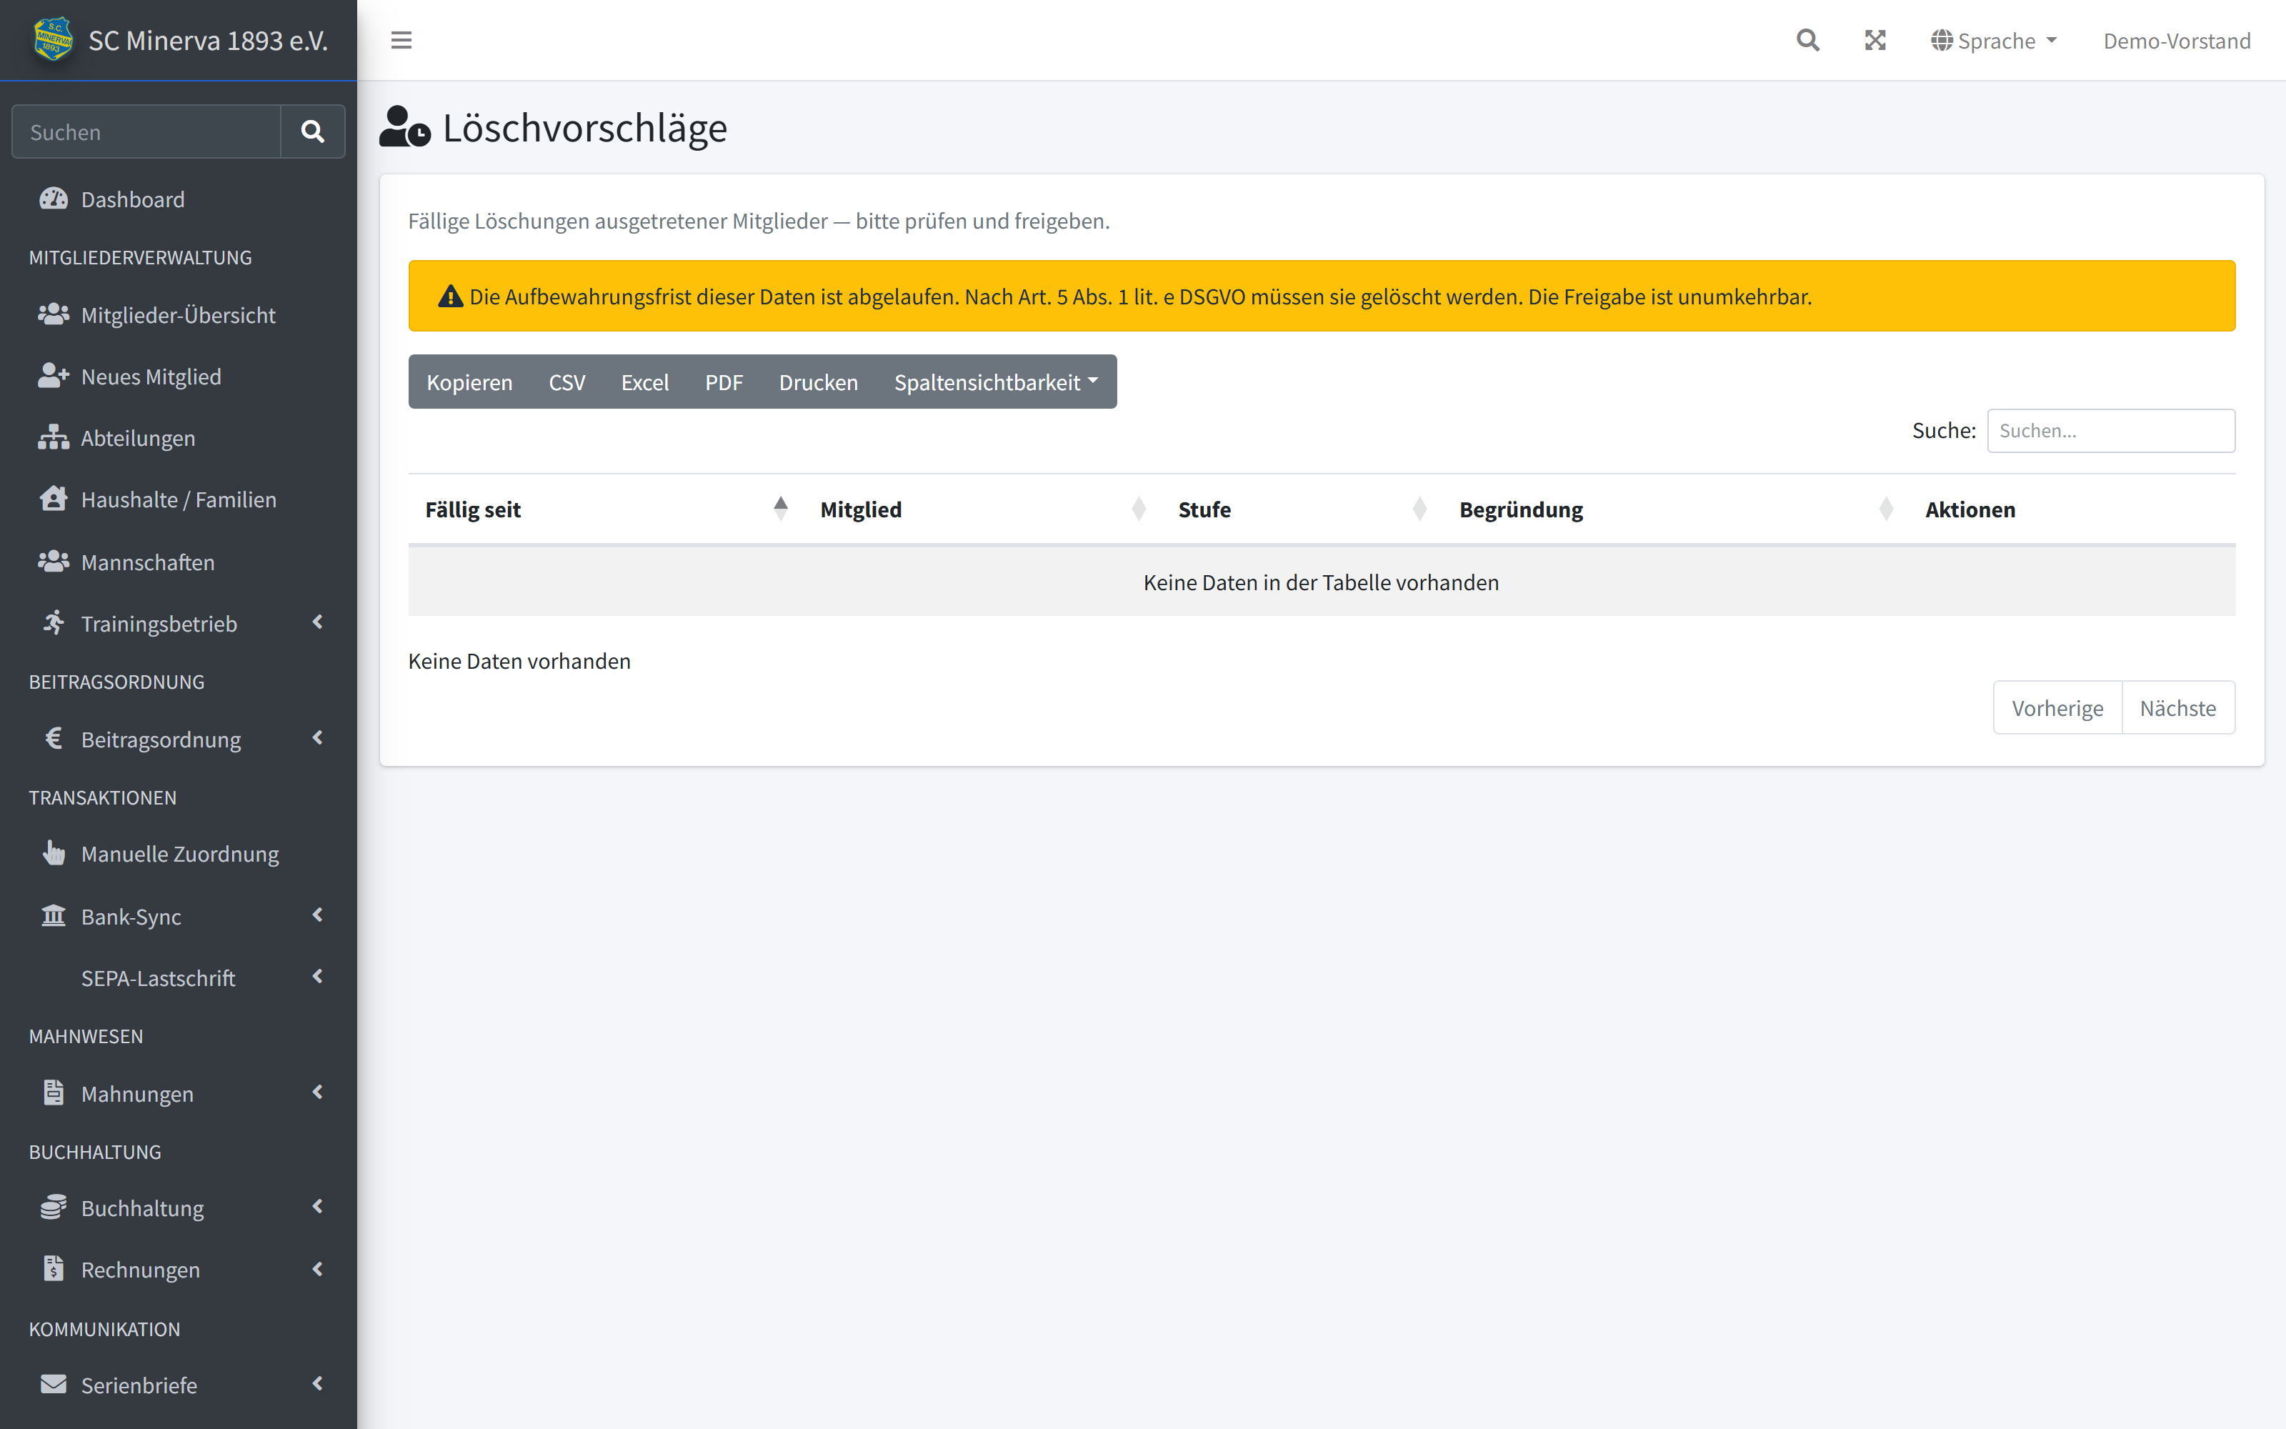Click the Serienbriefe envelope icon
This screenshot has width=2286, height=1429.
pos(54,1384)
